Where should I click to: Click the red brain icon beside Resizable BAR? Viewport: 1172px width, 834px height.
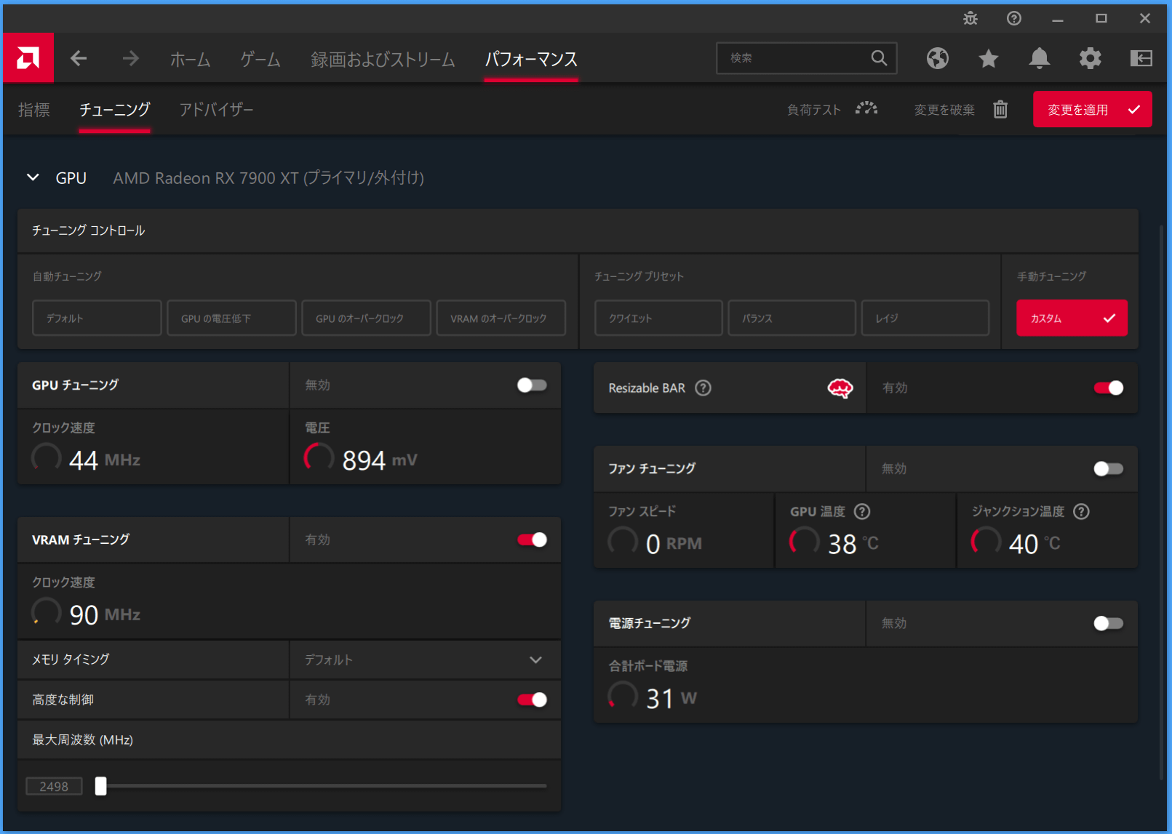(840, 388)
